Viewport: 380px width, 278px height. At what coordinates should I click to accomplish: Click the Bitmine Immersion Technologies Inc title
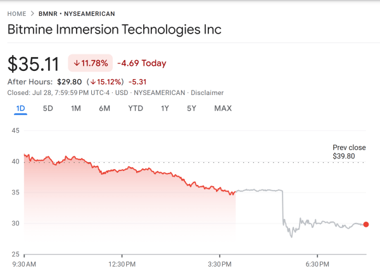coord(114,30)
